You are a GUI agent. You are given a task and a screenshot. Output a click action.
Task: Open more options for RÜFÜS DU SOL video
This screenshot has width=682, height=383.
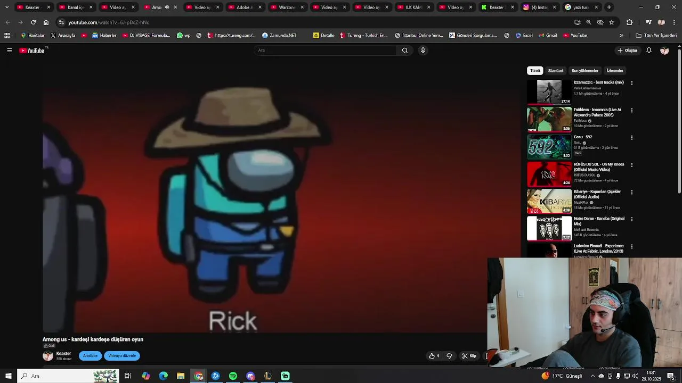[x=632, y=165]
